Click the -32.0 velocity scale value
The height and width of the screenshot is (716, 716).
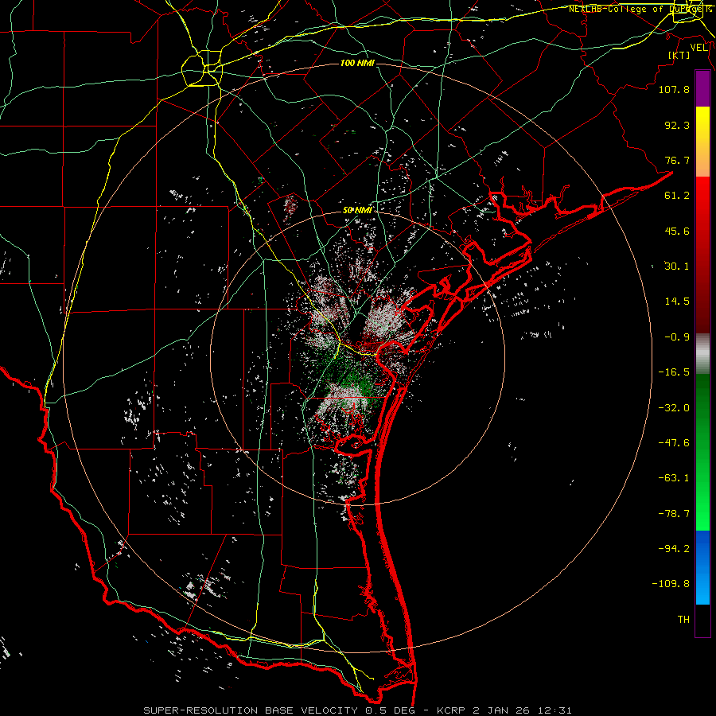[674, 408]
